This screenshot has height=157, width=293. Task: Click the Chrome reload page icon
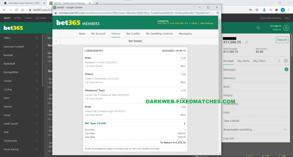point(16,10)
